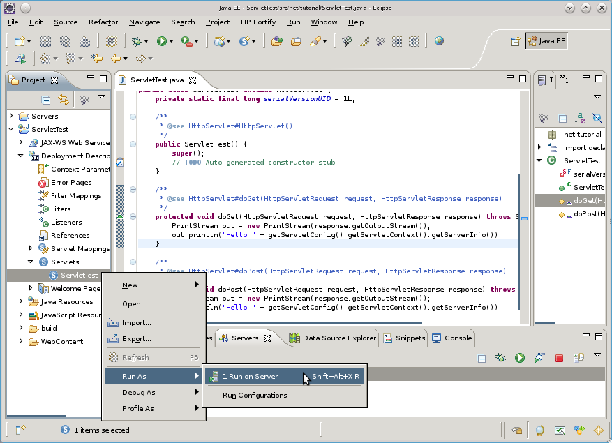Close the ServletTest.java editor tab
This screenshot has height=443, width=612.
pyautogui.click(x=193, y=80)
